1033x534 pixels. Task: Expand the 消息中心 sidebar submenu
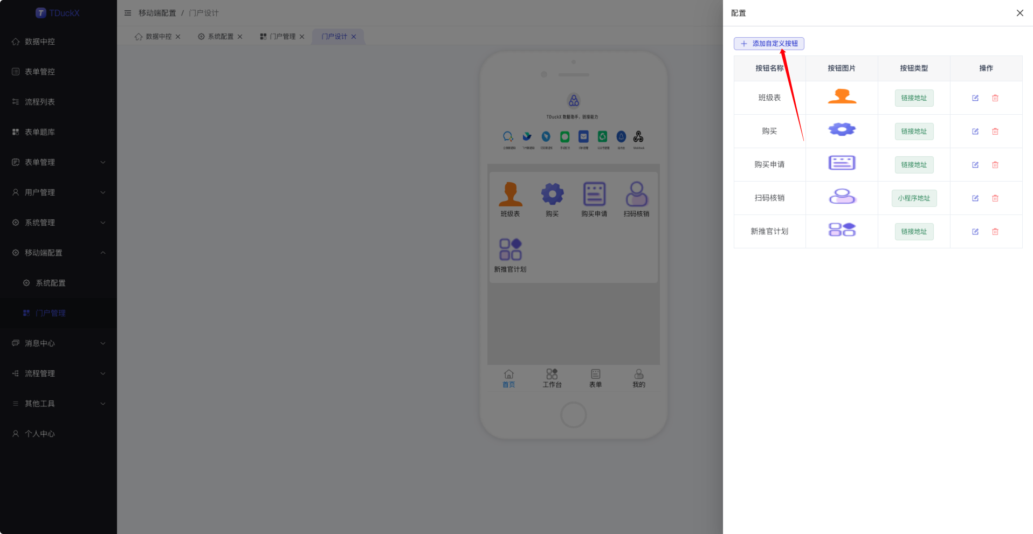click(58, 343)
